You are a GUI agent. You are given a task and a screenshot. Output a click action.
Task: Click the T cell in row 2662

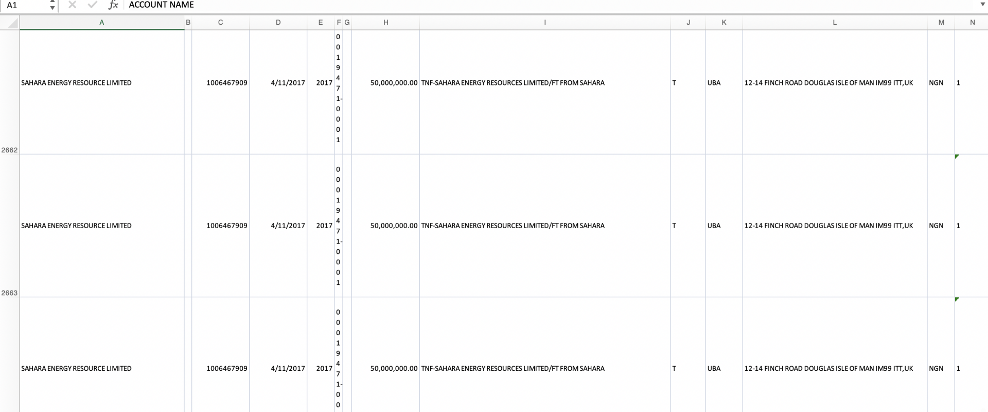[674, 83]
